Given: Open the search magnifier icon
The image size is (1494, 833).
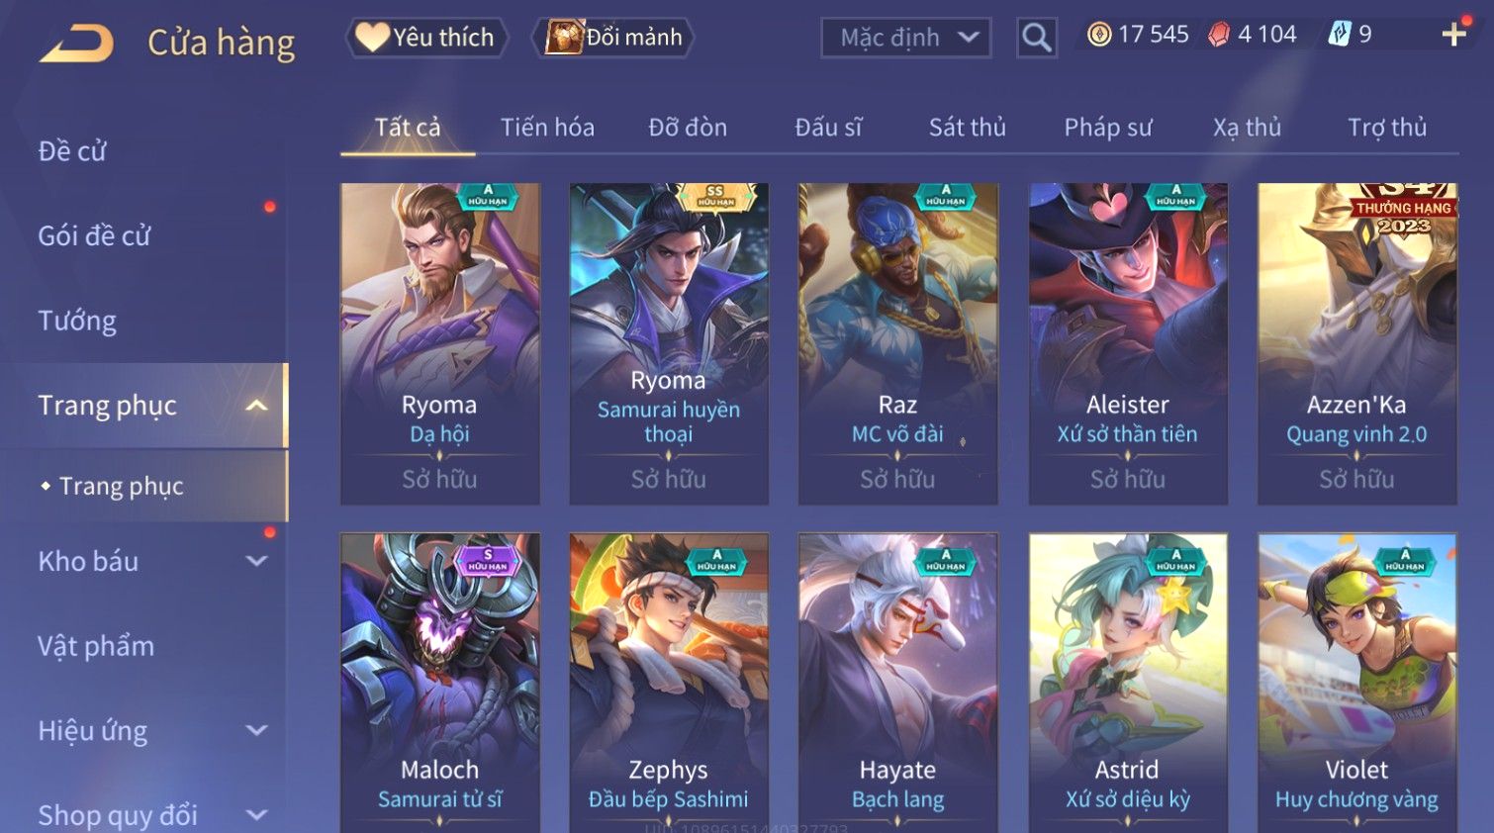Looking at the screenshot, I should (1036, 38).
